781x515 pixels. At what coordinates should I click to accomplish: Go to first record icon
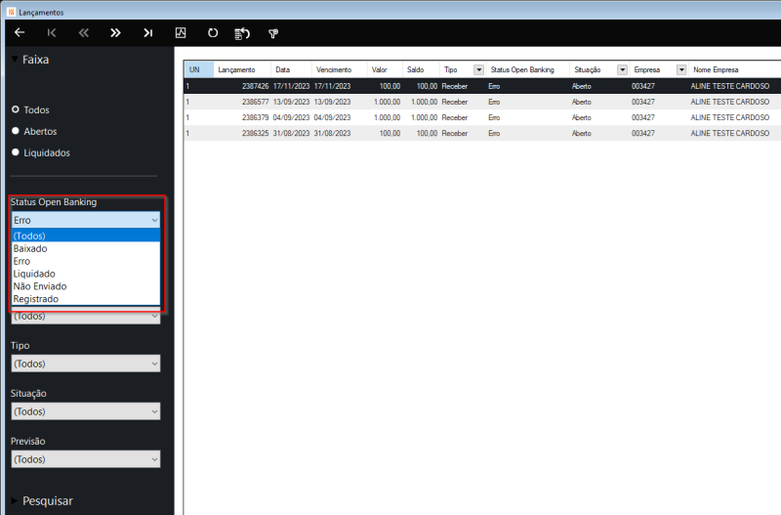point(52,33)
